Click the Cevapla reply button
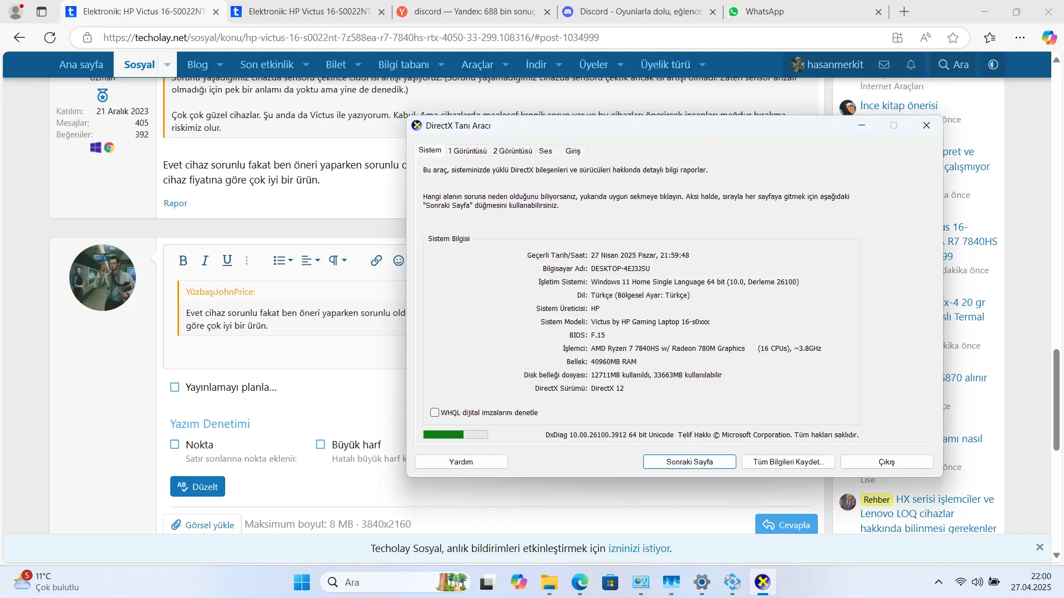Image resolution: width=1064 pixels, height=598 pixels. 786,525
